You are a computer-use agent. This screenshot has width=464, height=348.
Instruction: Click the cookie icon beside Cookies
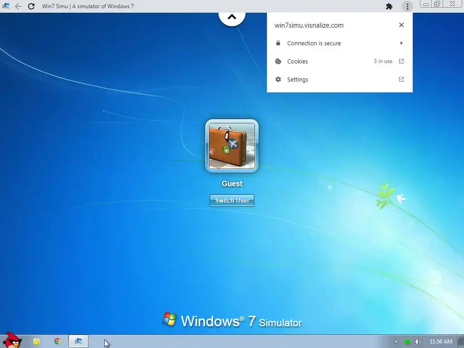click(278, 61)
